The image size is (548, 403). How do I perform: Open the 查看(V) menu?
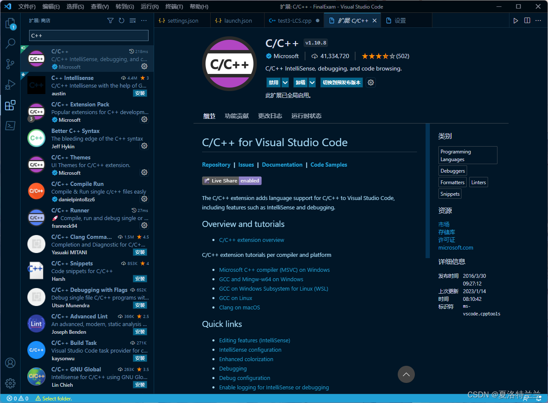[x=100, y=6]
